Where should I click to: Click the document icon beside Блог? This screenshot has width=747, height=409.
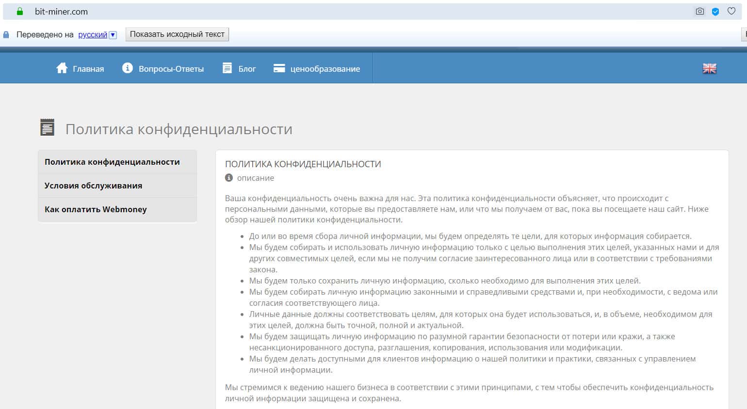coord(227,68)
